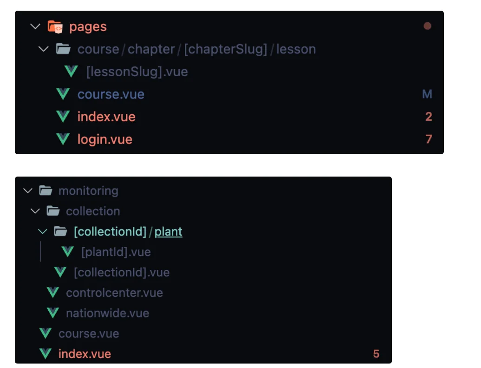This screenshot has width=481, height=368.
Task: Collapse the course/chapter/[chapterSlug]/lesson folder chevron
Action: (x=43, y=49)
